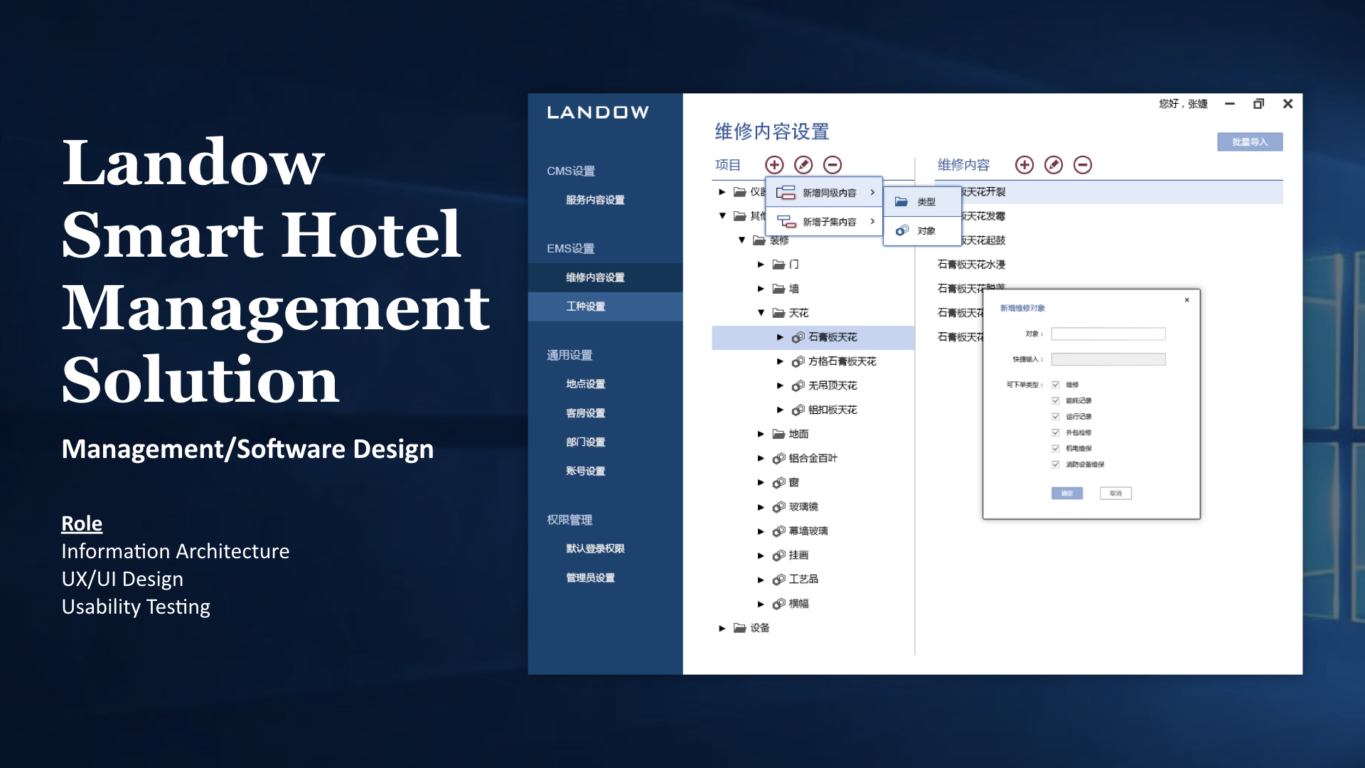Click the gear icon next to 工艺品
1365x768 pixels.
779,580
